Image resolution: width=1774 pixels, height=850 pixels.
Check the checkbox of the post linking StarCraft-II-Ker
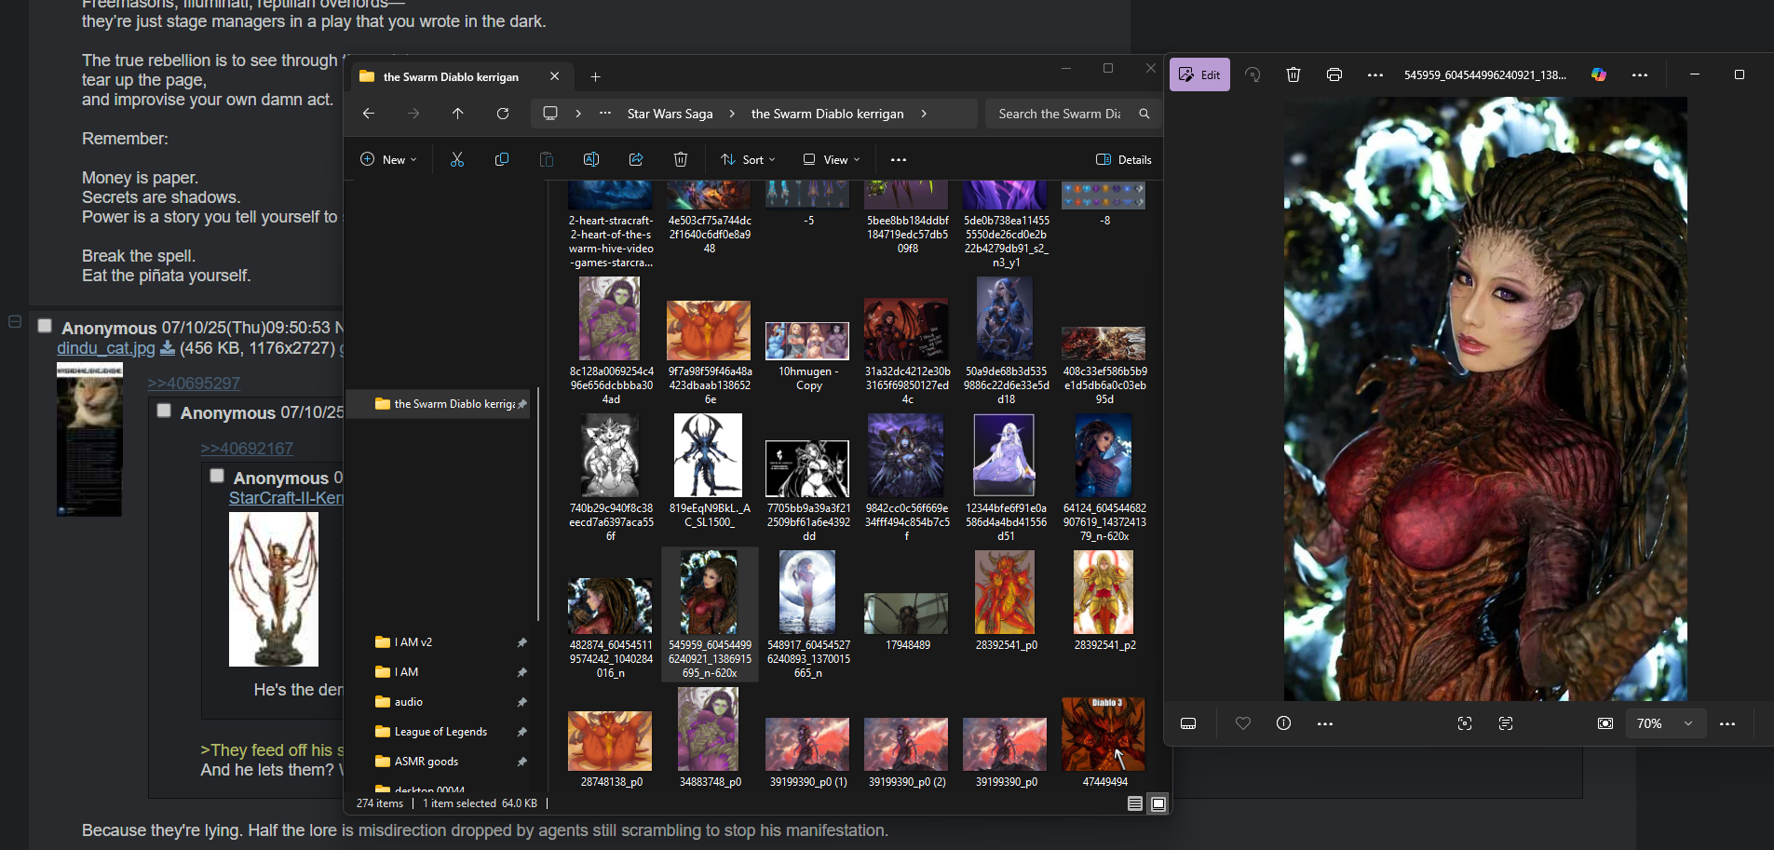click(217, 476)
